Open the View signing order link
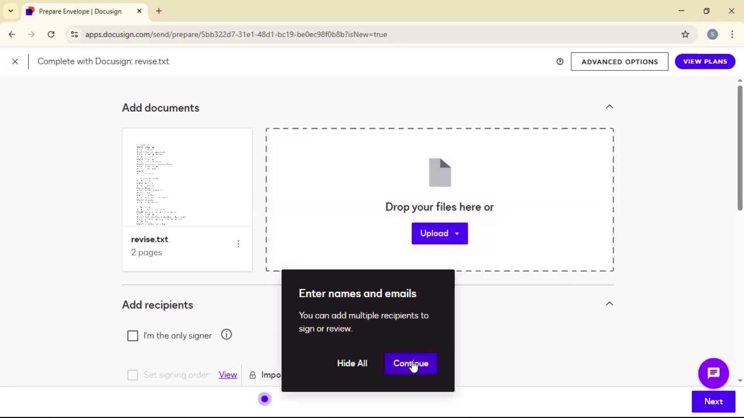This screenshot has height=418, width=744. point(228,375)
